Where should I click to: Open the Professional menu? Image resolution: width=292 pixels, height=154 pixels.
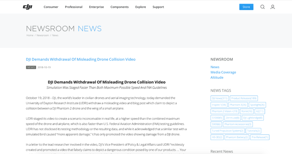tap(73, 7)
